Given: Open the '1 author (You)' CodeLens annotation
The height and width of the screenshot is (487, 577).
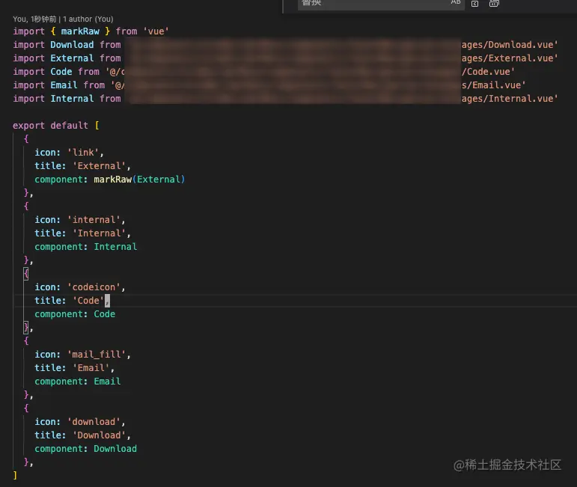Looking at the screenshot, I should [x=88, y=19].
